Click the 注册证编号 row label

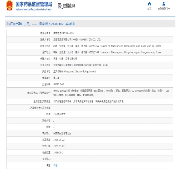pyautogui.click(x=45, y=33)
